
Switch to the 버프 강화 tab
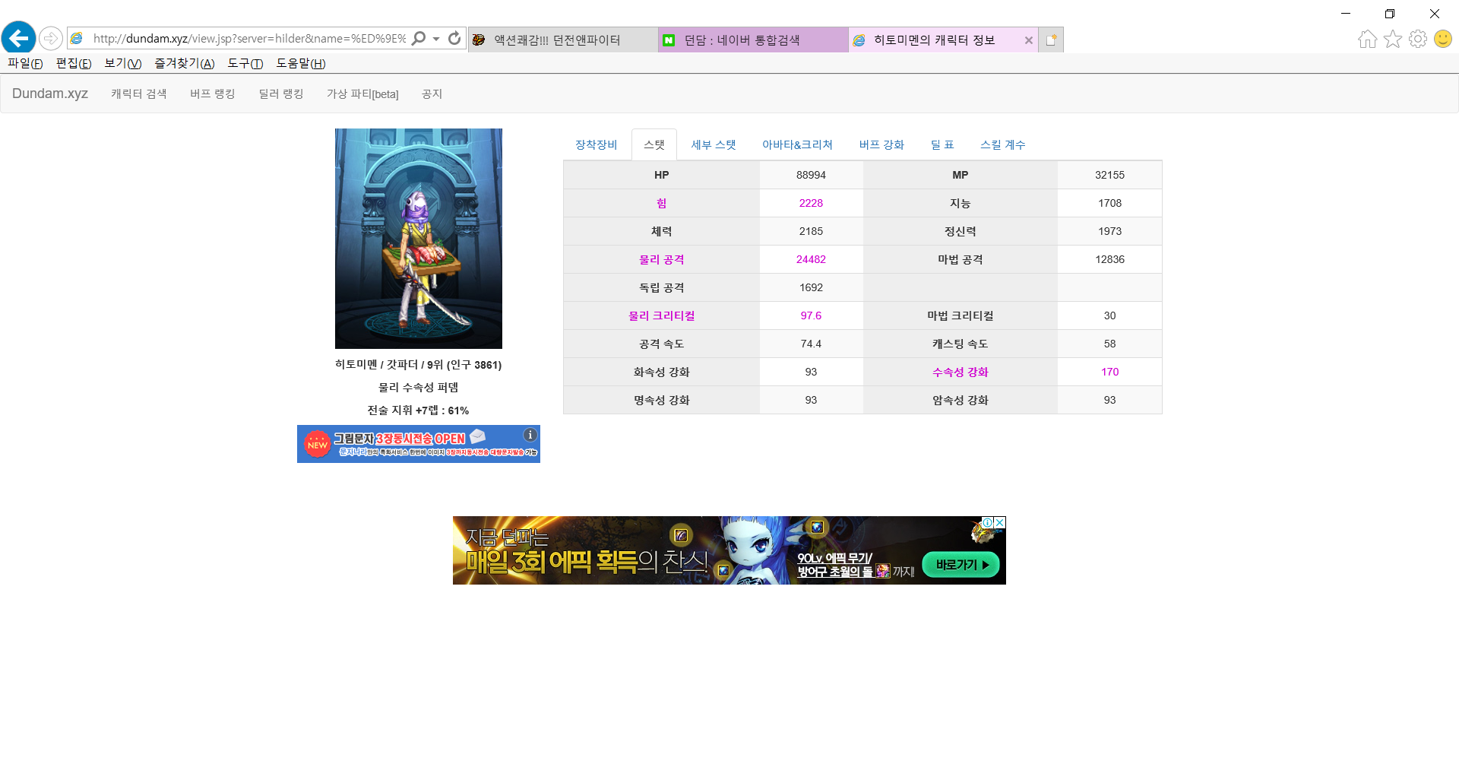pyautogui.click(x=881, y=144)
